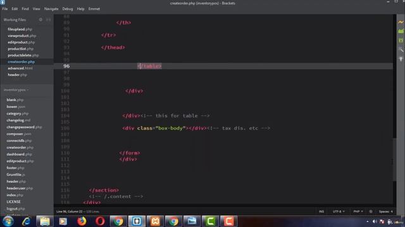The image size is (405, 227).
Task: Open the Find menu
Action: point(25,9)
